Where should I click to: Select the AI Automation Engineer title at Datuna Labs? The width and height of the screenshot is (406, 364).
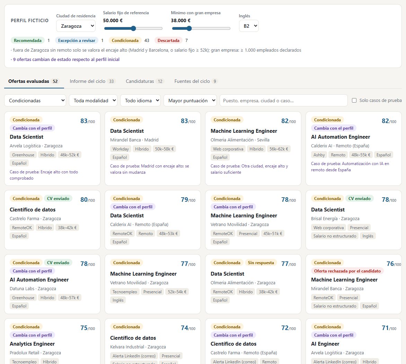(x=39, y=279)
